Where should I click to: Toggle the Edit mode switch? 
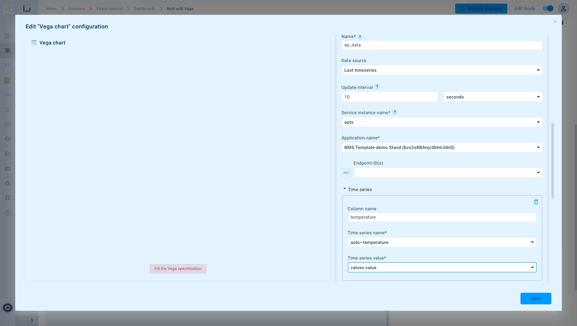548,8
